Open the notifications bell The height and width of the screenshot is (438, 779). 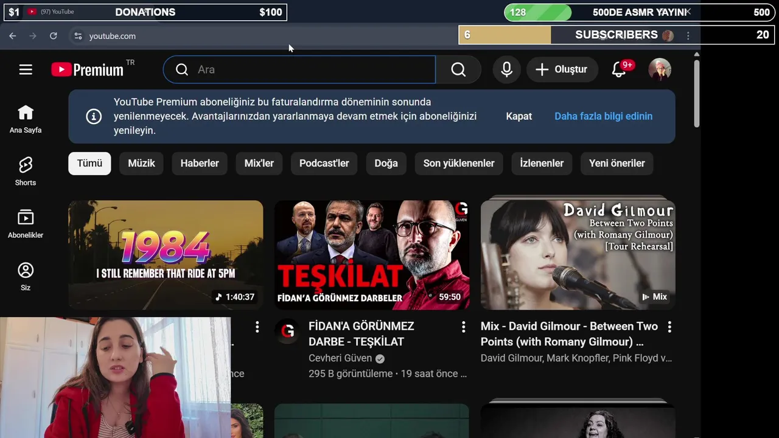tap(620, 69)
